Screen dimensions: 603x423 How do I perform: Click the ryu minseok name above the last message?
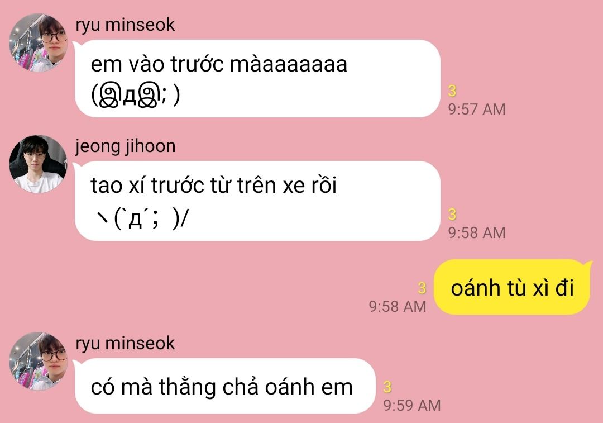click(x=125, y=344)
